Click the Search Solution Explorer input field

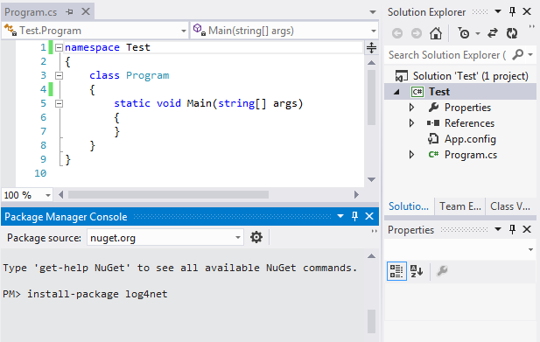[x=448, y=55]
